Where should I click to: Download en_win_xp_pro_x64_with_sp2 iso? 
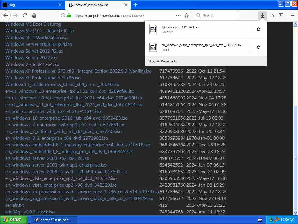[53, 111]
